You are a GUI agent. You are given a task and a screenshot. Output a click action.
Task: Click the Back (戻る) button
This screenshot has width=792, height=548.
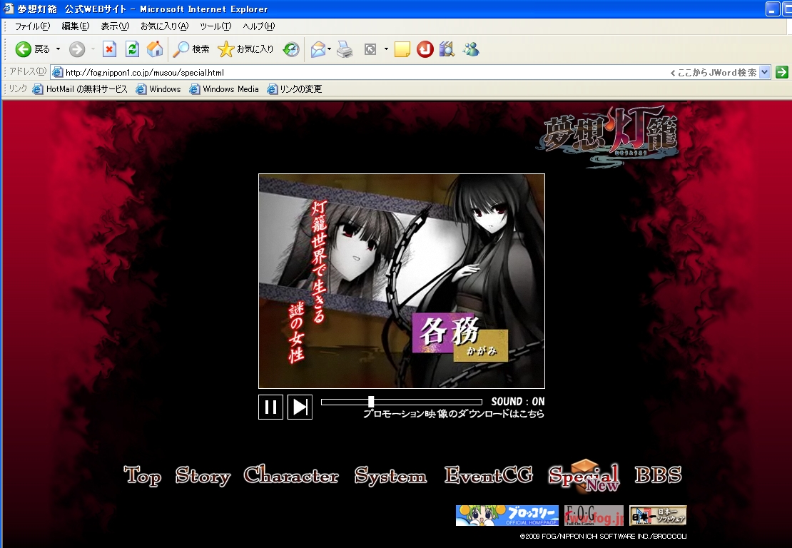(x=33, y=49)
